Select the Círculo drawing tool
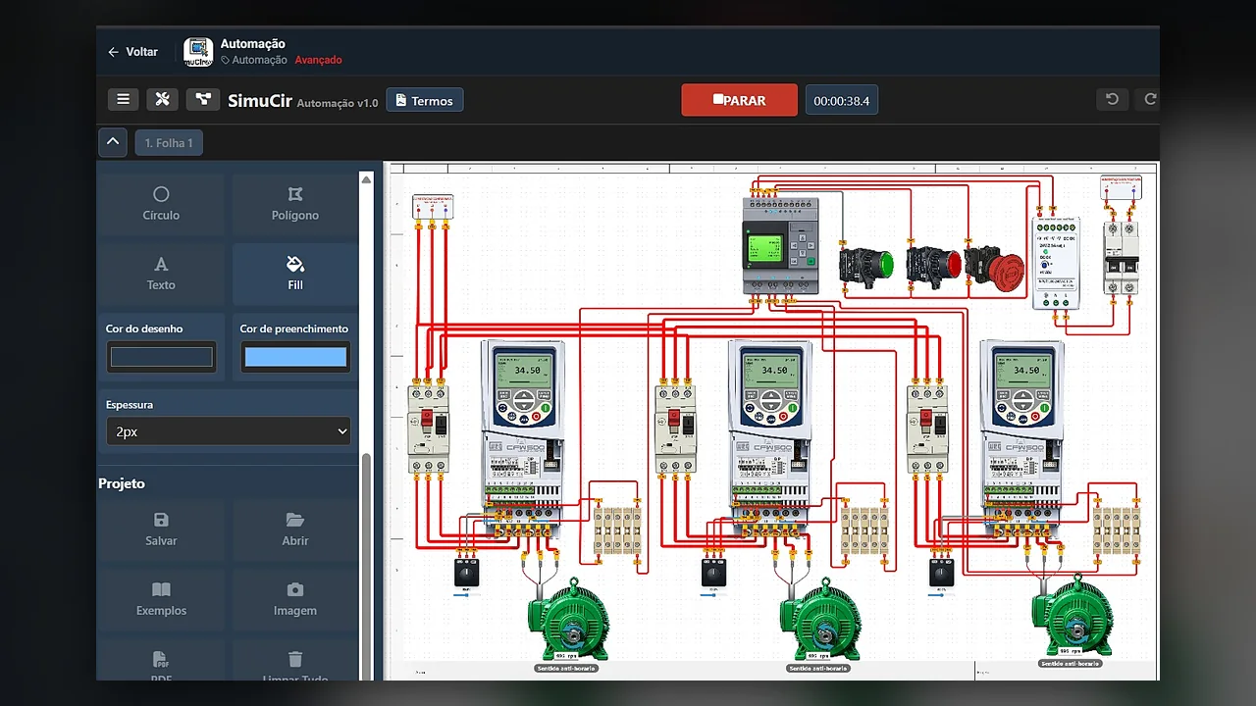1256x706 pixels. [161, 204]
